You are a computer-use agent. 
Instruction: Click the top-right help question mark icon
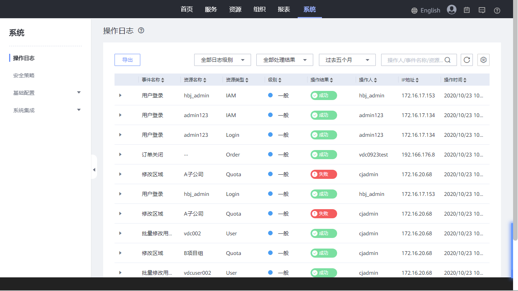(x=497, y=10)
